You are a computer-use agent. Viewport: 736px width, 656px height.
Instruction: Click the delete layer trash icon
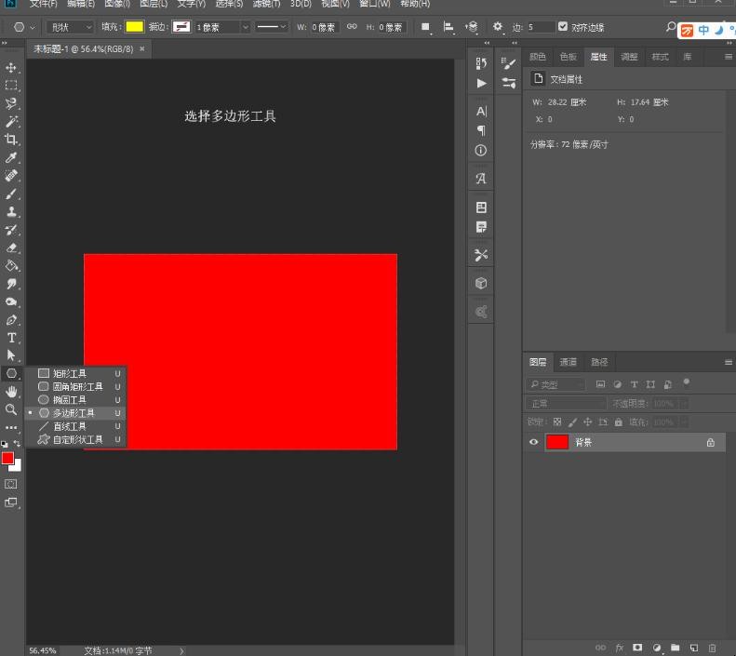pos(713,647)
